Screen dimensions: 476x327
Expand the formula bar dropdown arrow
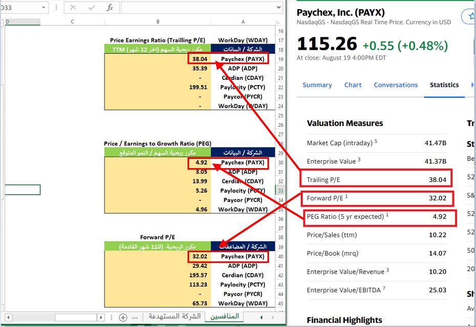tap(279, 8)
